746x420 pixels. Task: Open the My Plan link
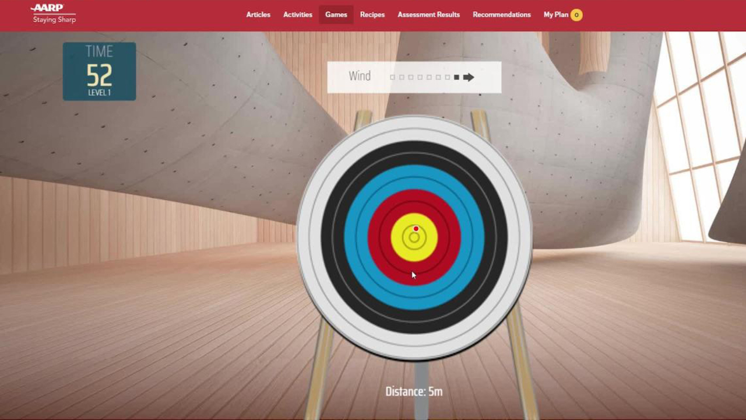tap(556, 15)
